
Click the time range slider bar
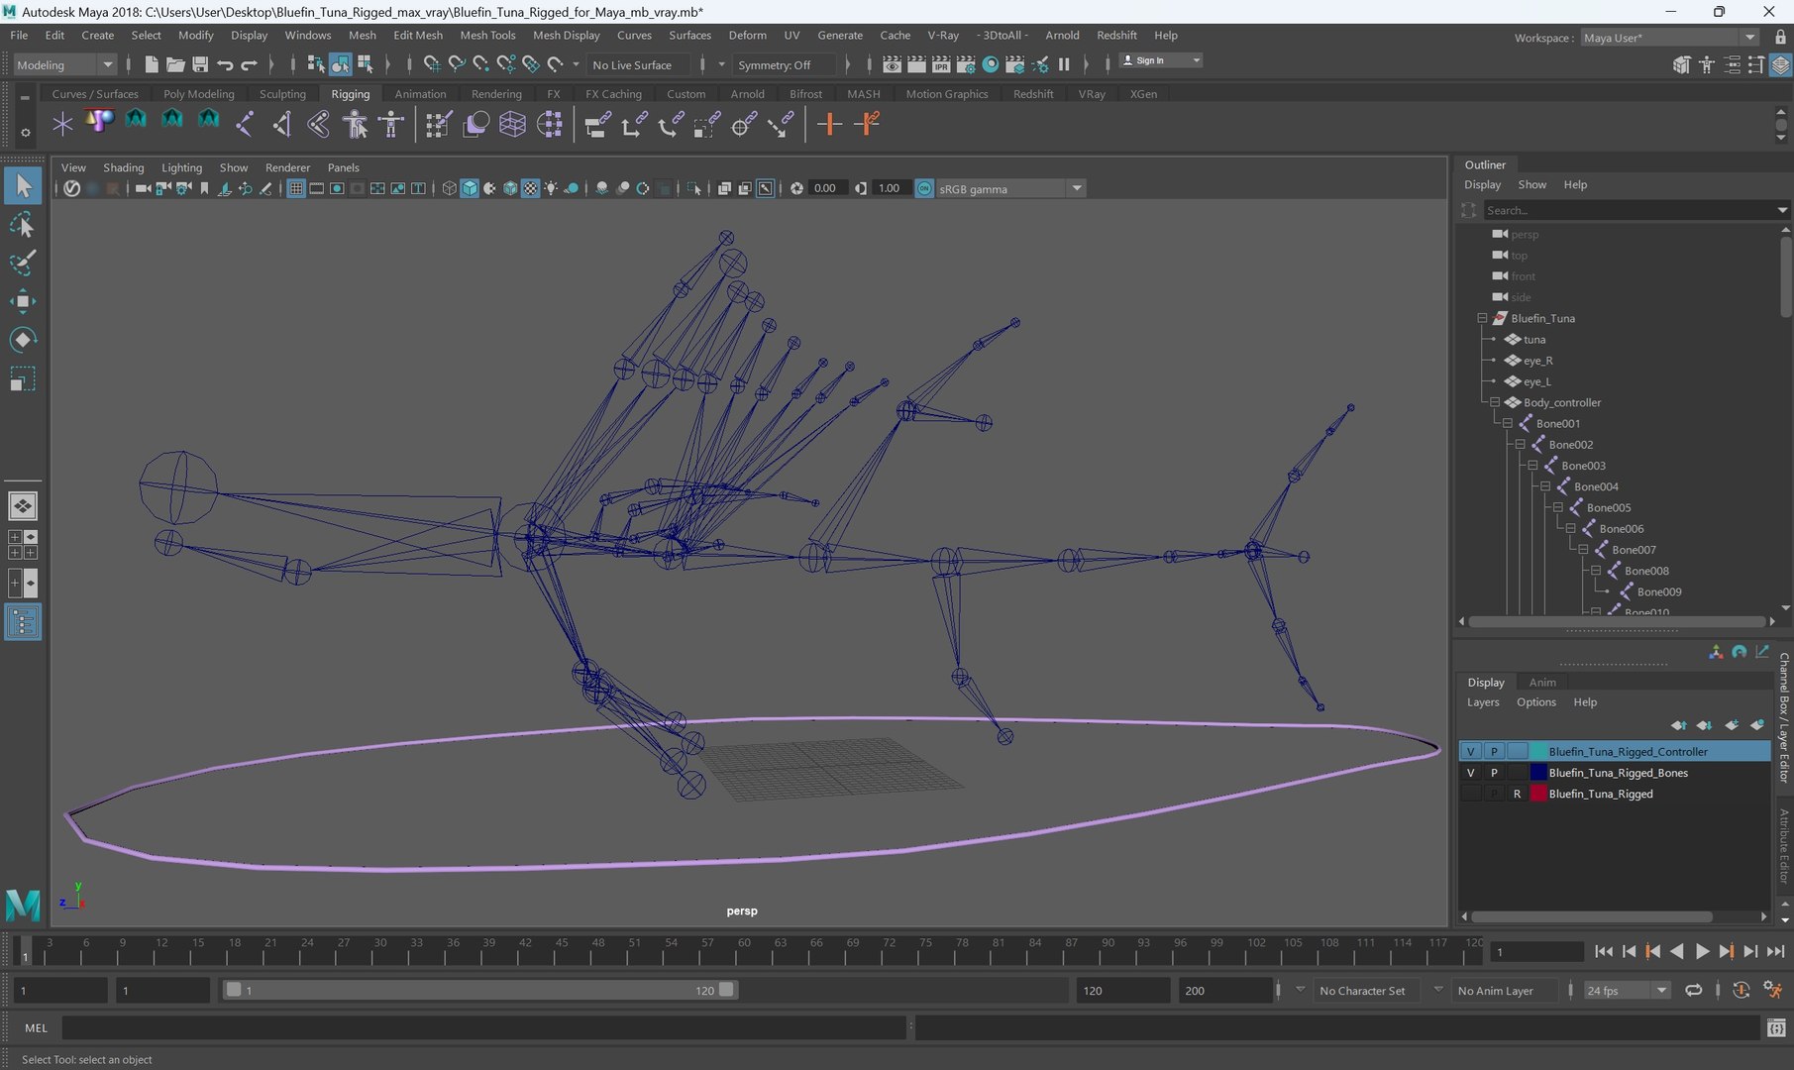[480, 990]
